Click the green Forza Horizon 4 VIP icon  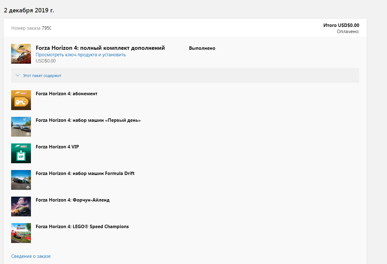point(21,153)
